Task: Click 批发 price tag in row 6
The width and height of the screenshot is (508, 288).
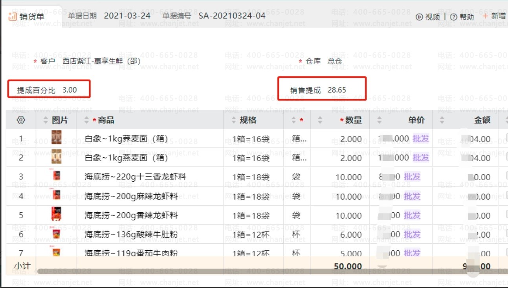Action: pyautogui.click(x=412, y=234)
